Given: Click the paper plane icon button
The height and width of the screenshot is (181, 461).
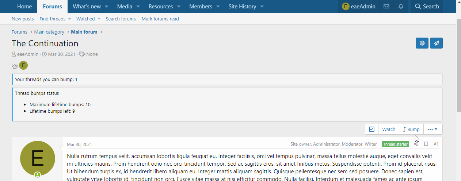Looking at the screenshot, I should 436,43.
